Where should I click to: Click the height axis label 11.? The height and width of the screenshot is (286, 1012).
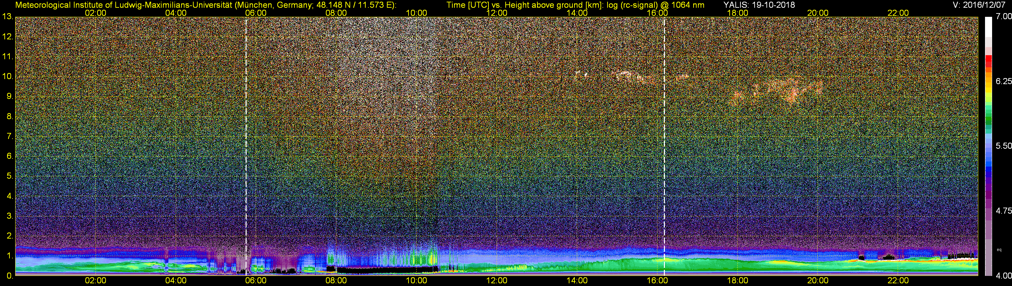(x=7, y=57)
